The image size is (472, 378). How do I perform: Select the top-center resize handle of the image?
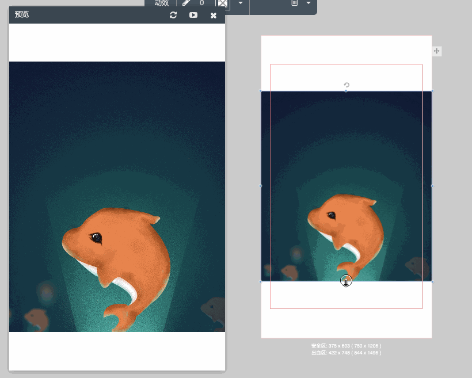coord(346,91)
